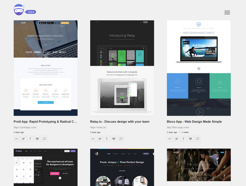The width and height of the screenshot is (246, 186).
Task: Open the hamburger menu
Action: click(x=227, y=12)
